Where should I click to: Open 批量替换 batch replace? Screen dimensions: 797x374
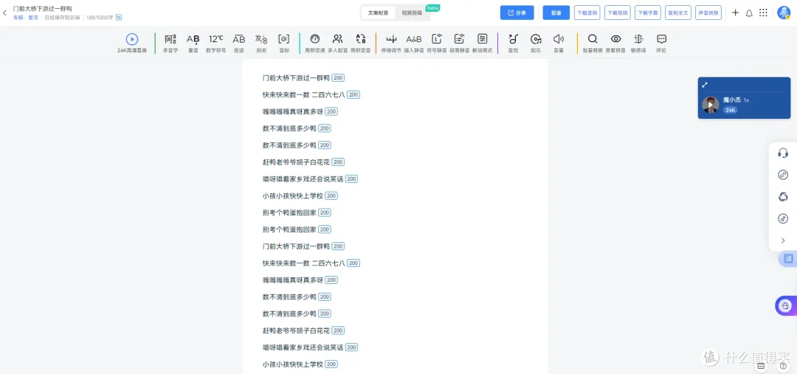(x=593, y=44)
